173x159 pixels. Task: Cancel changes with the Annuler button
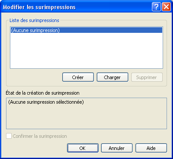[x=117, y=148]
